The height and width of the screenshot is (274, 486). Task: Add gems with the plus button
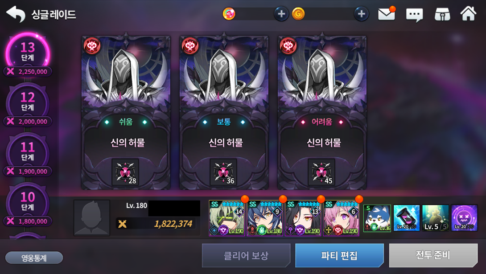pos(281,14)
